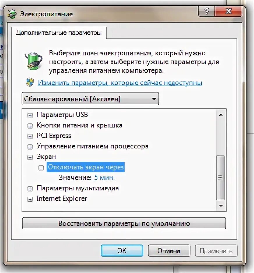
Task: Select the Дополнительные параметры tab
Action: [x=59, y=33]
